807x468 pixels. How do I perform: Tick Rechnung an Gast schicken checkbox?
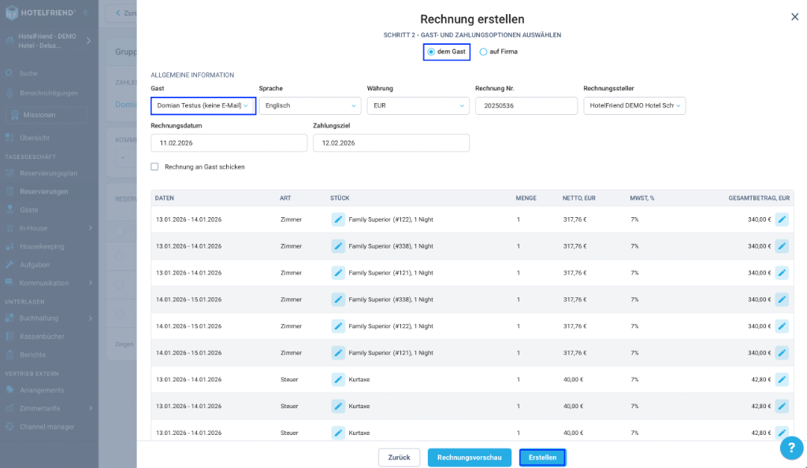coord(154,167)
